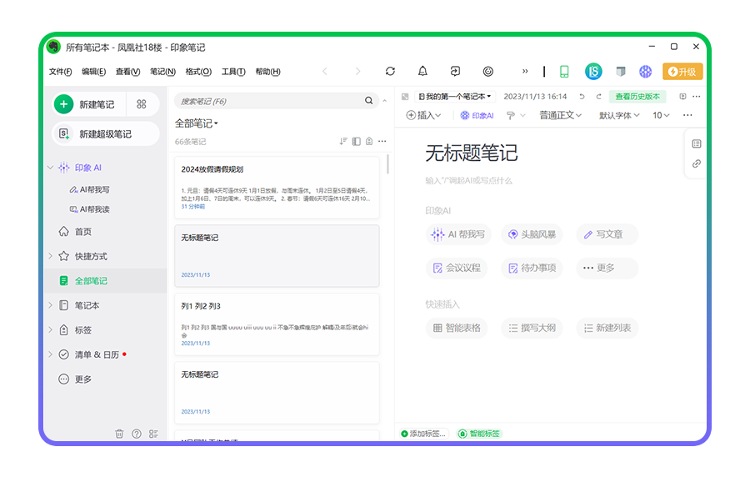The height and width of the screenshot is (477, 750).
Task: Open the 工具(T) menu
Action: pos(233,71)
